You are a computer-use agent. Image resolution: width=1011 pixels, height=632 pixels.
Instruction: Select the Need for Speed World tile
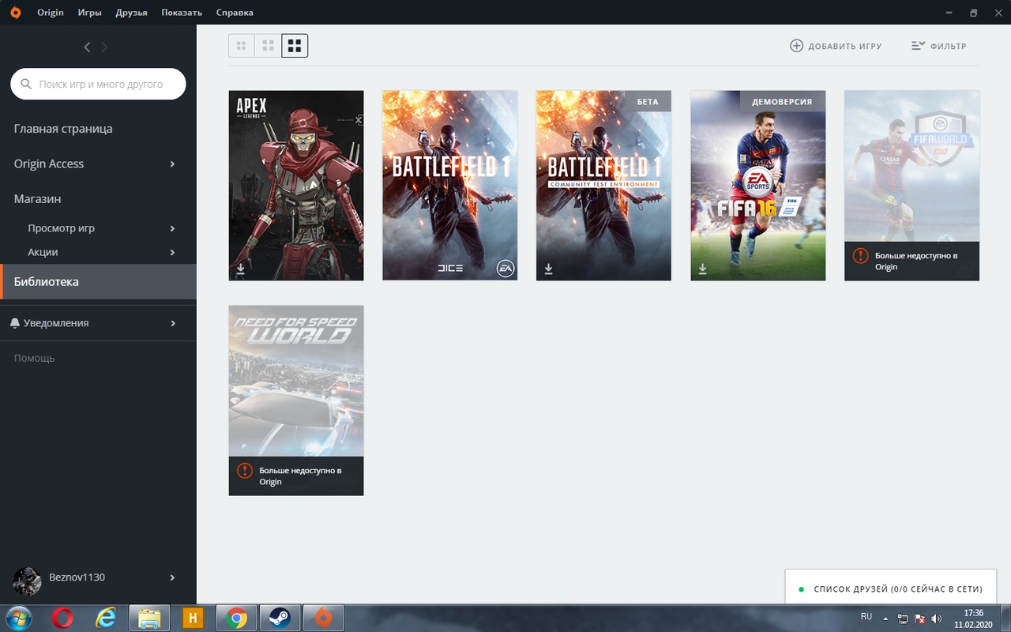(x=296, y=401)
